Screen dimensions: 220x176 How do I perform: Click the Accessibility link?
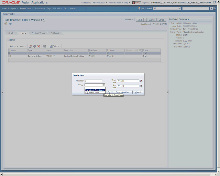point(86,2)
